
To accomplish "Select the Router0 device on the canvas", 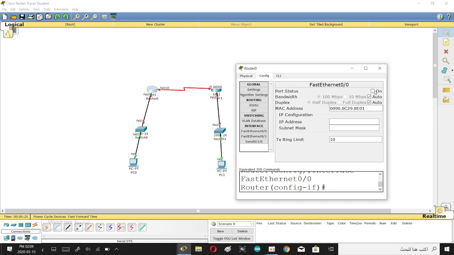I will 152,90.
